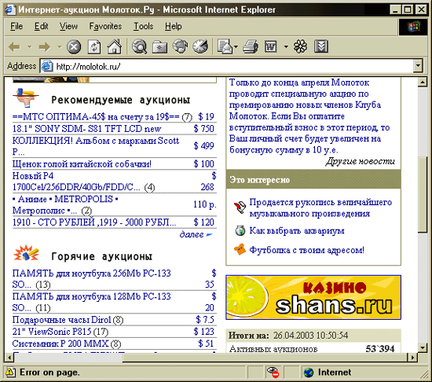
Task: Open the History clock icon
Action: click(200, 46)
